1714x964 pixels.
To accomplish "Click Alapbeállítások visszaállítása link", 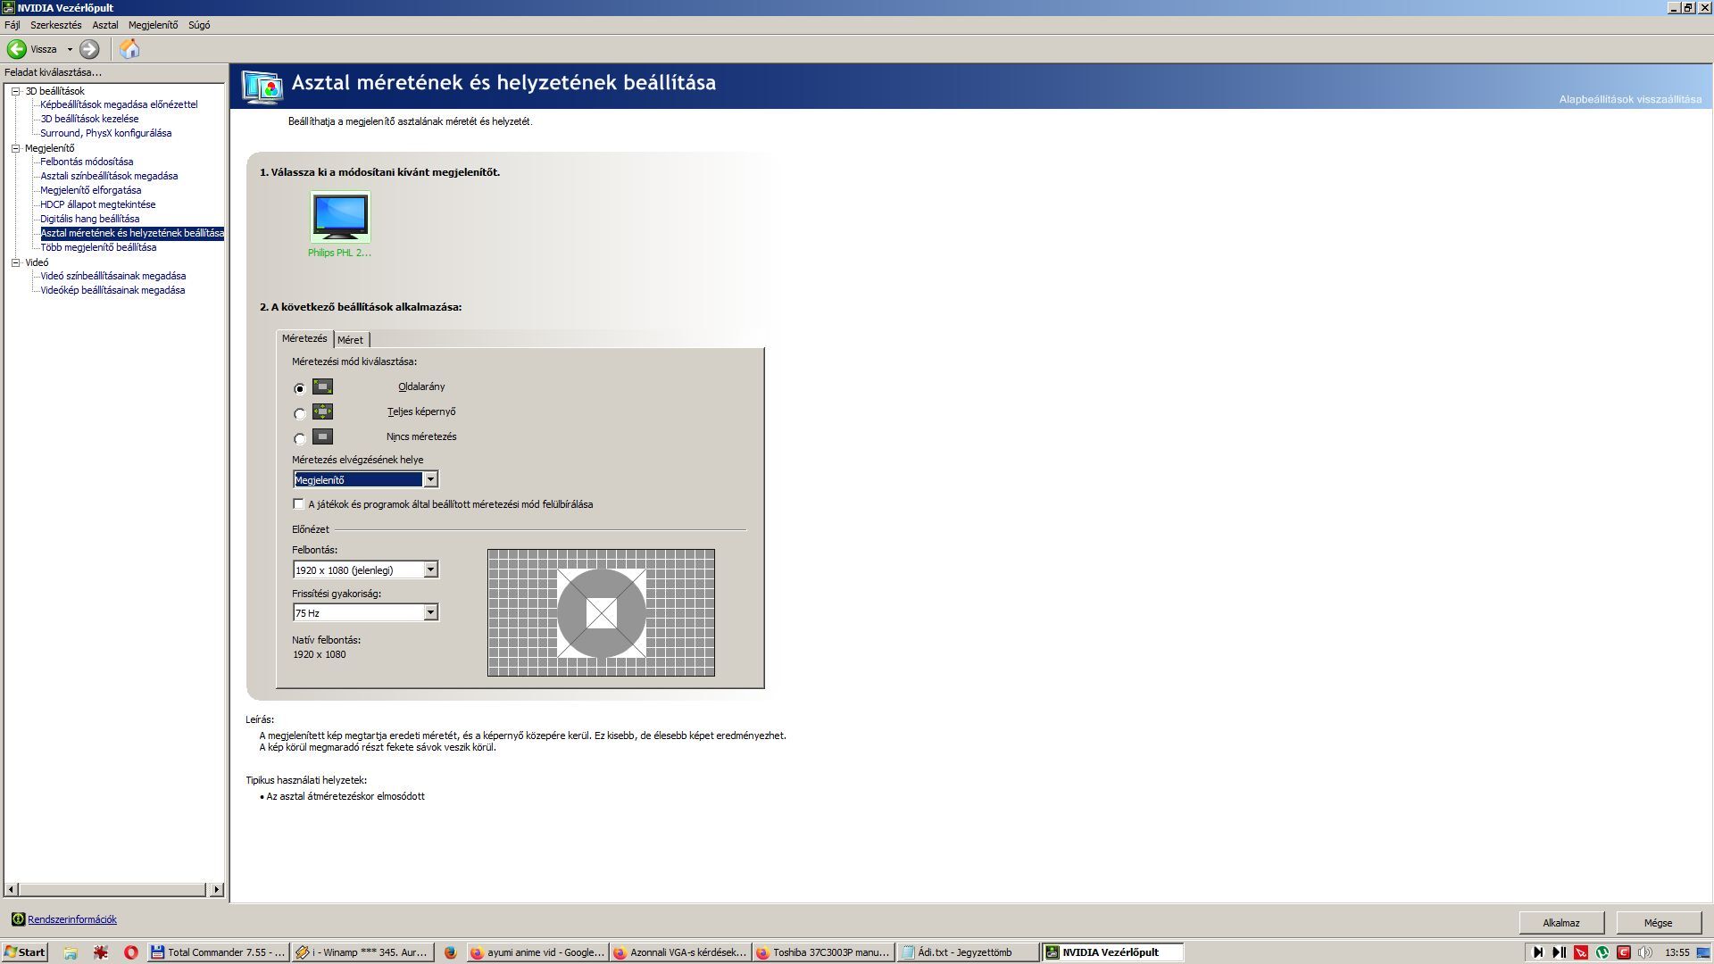I will pyautogui.click(x=1630, y=99).
